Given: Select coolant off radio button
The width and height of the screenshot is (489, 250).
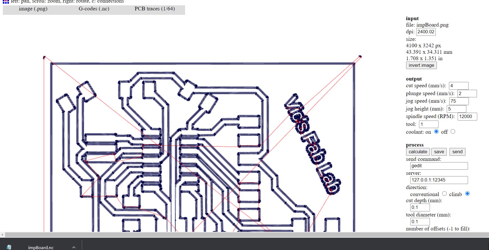Looking at the screenshot, I should click(x=453, y=131).
